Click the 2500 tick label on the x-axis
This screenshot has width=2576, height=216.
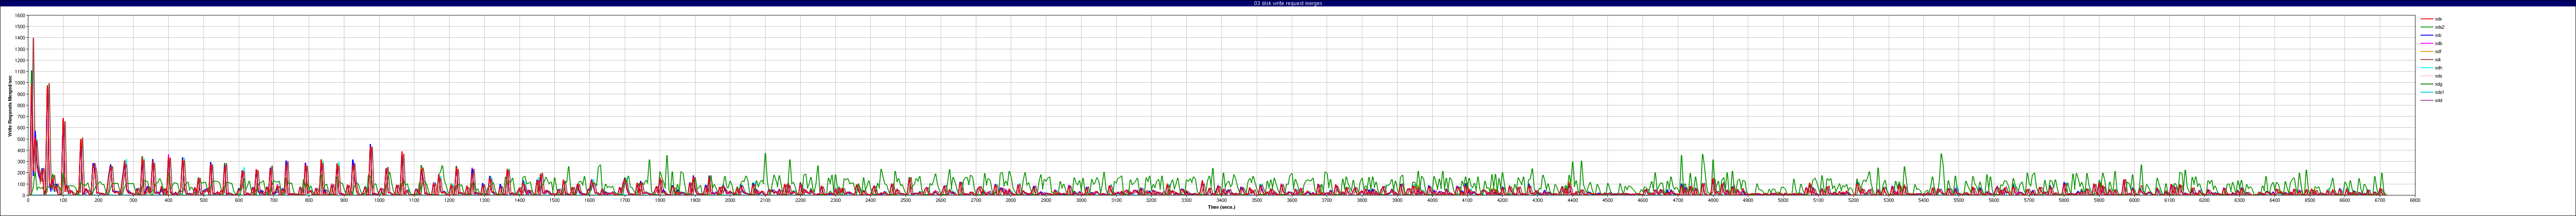click(x=906, y=201)
